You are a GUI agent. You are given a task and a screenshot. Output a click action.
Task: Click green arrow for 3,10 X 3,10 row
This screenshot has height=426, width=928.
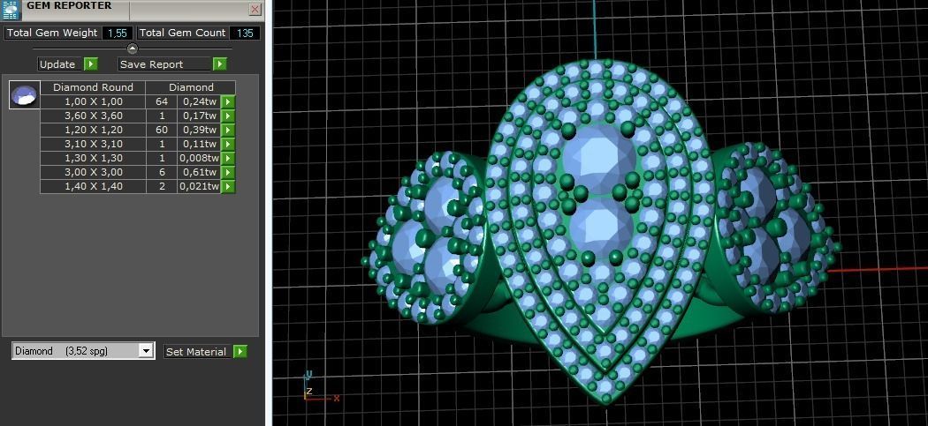point(228,144)
